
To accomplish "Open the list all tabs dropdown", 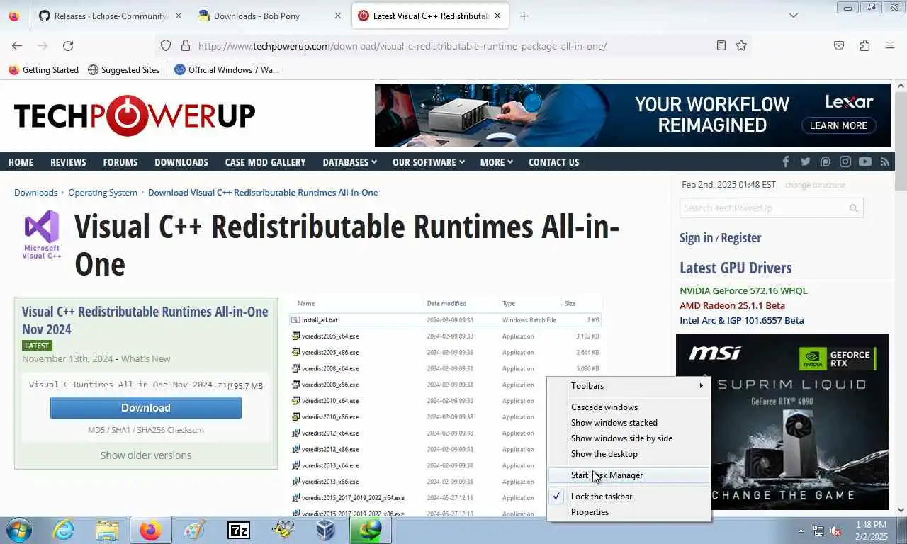I will pyautogui.click(x=794, y=16).
